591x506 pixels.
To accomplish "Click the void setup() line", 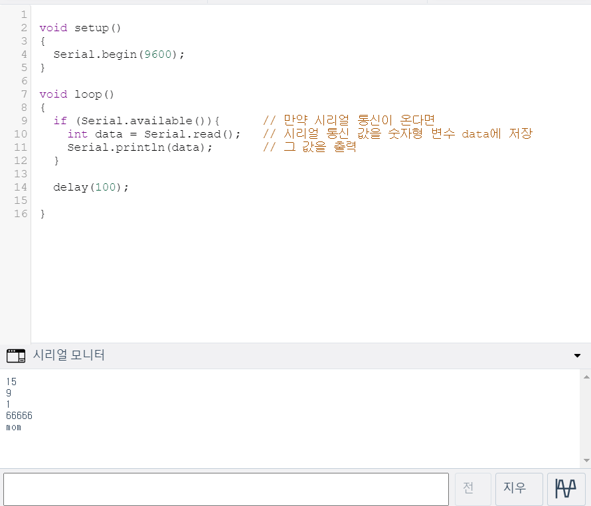I will 80,28.
